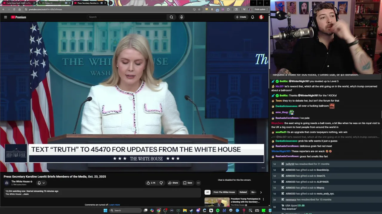Click the Create button

pyautogui.click(x=241, y=17)
